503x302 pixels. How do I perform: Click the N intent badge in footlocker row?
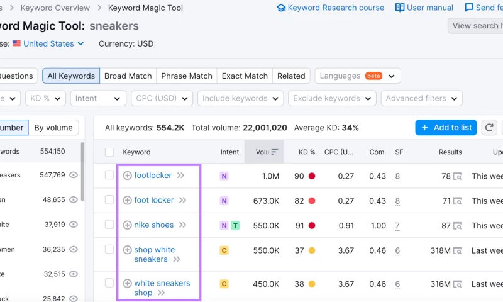tap(224, 176)
